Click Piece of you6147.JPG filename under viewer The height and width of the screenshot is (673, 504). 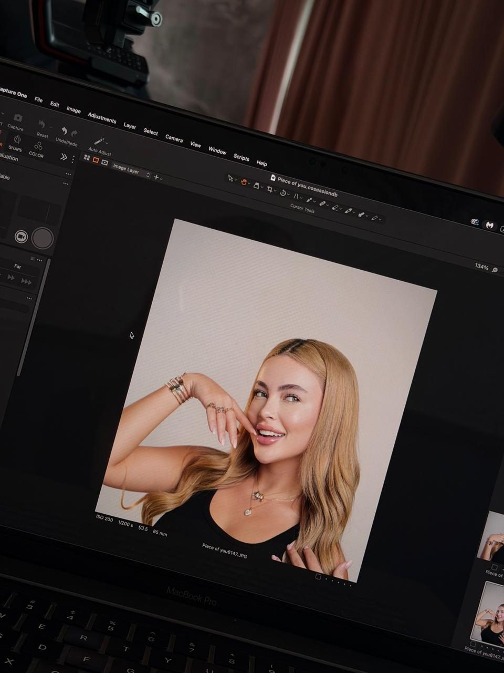point(224,550)
